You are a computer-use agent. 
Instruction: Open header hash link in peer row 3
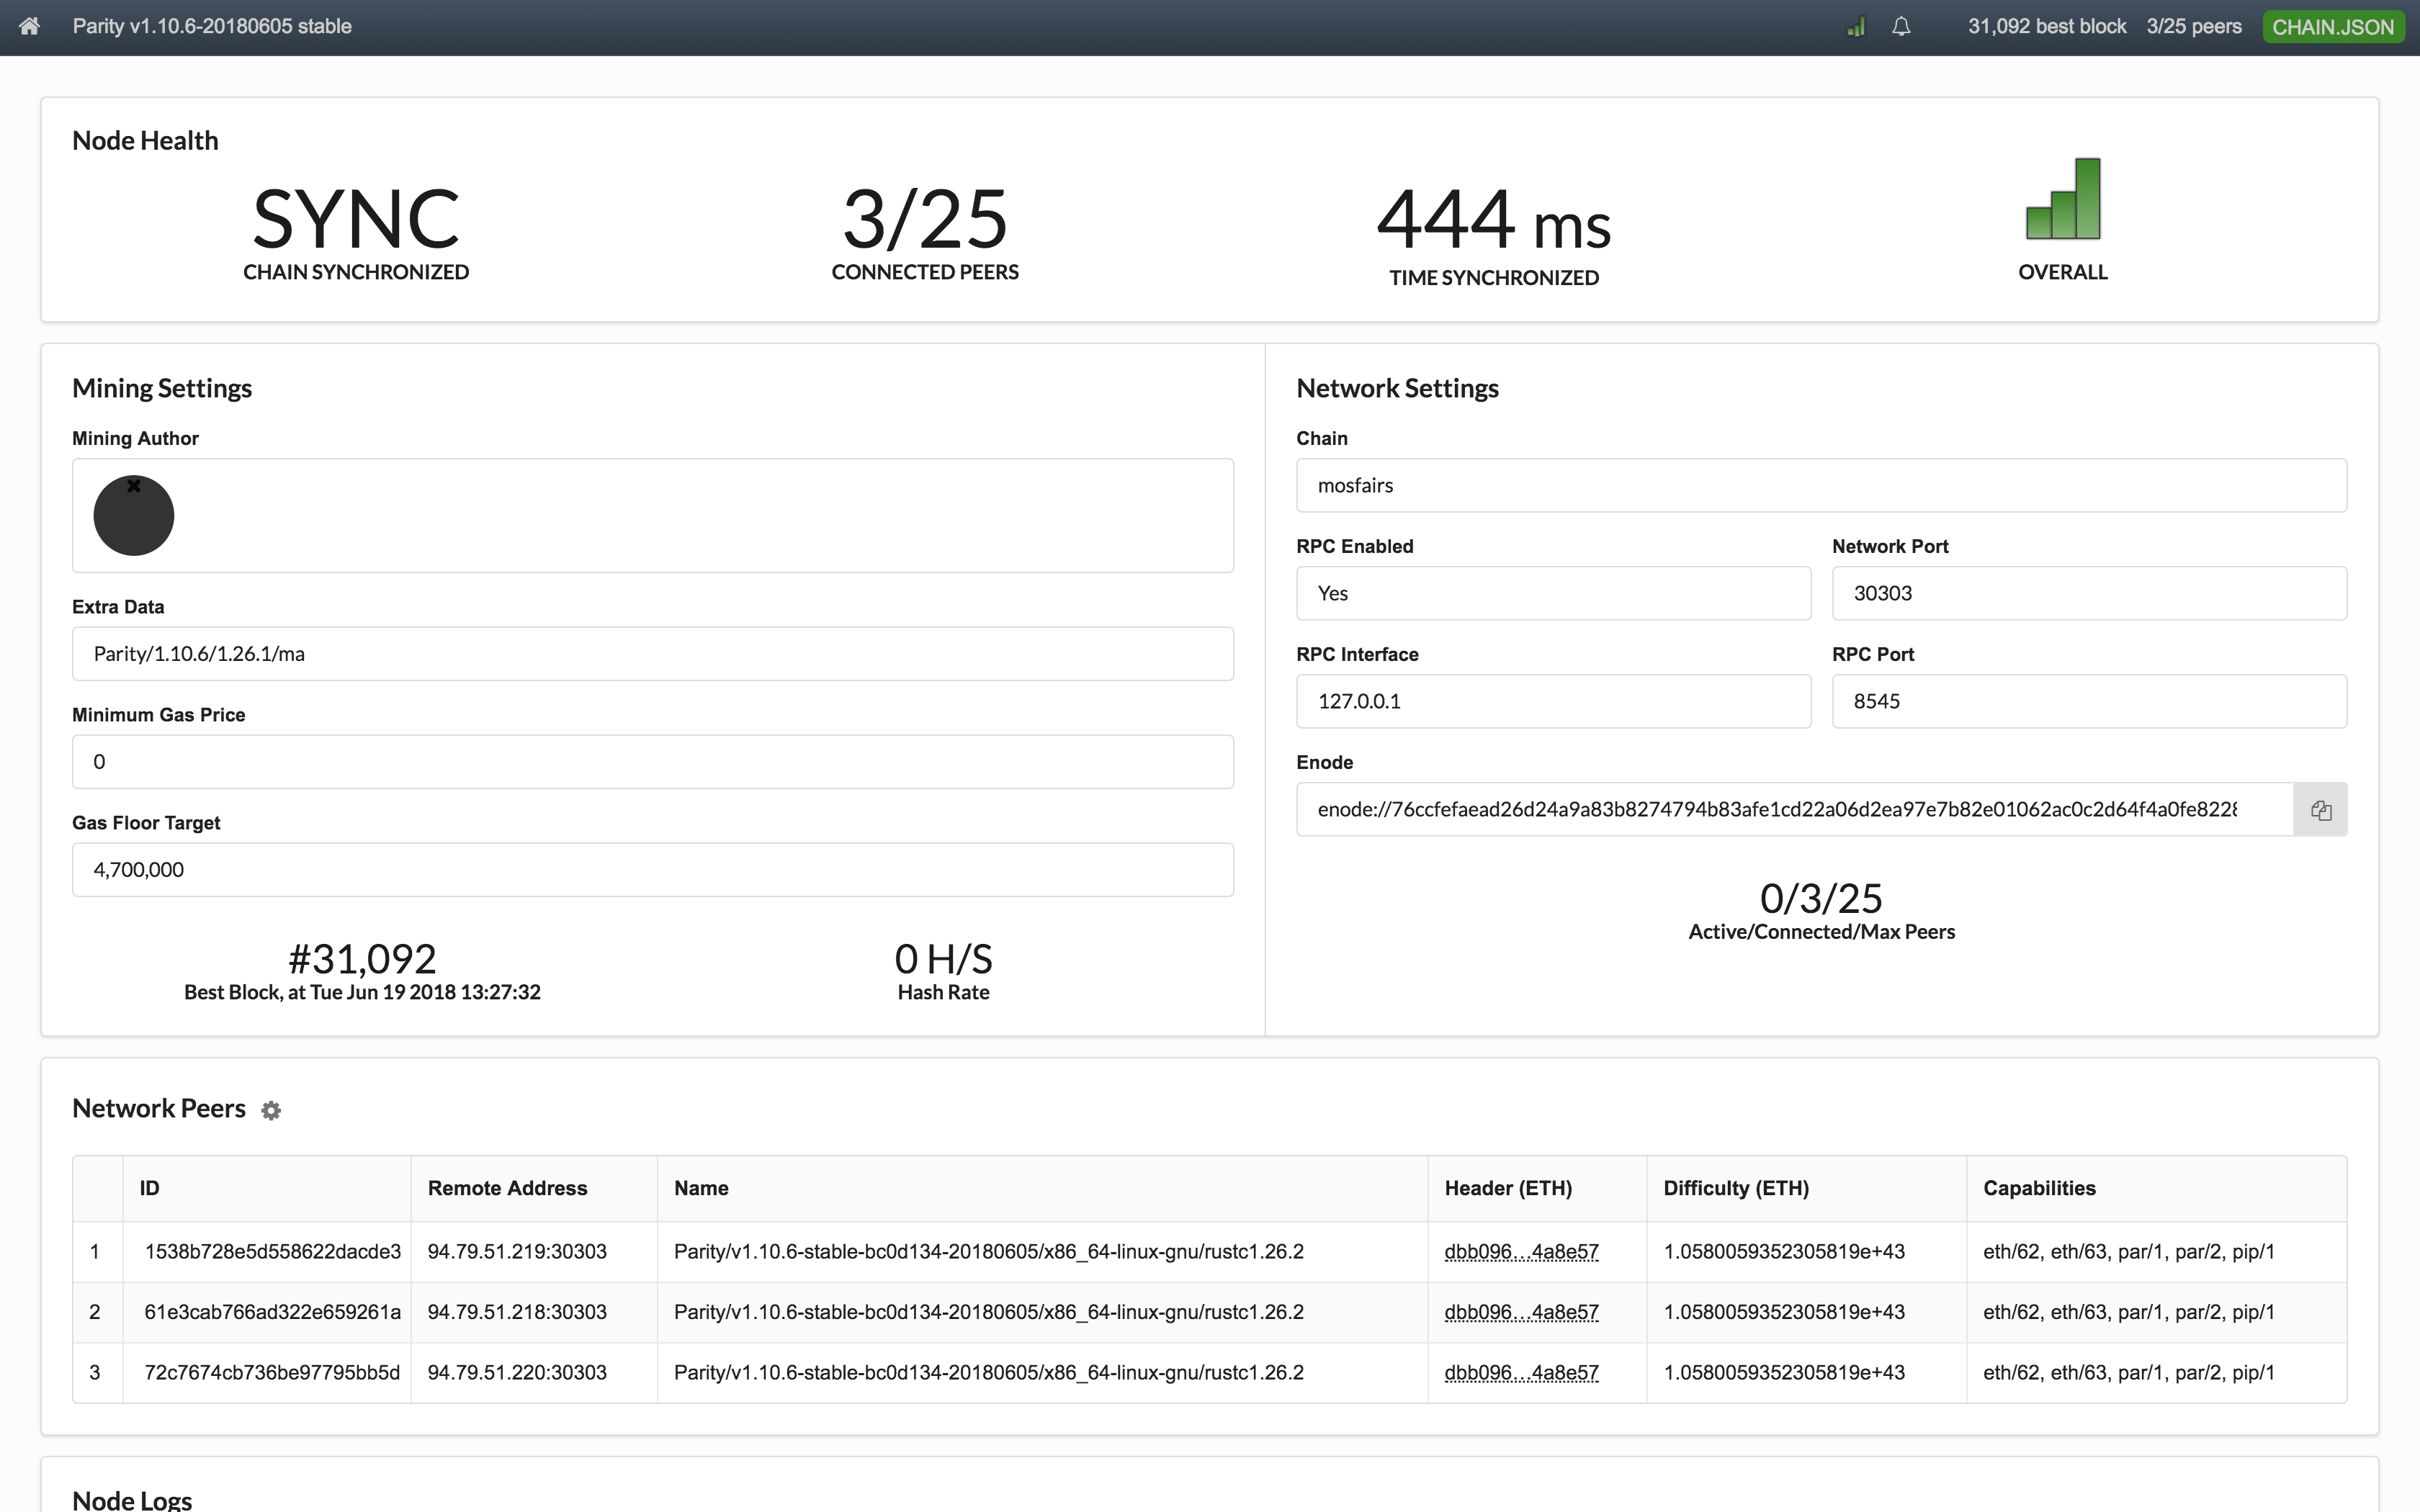pos(1521,1373)
